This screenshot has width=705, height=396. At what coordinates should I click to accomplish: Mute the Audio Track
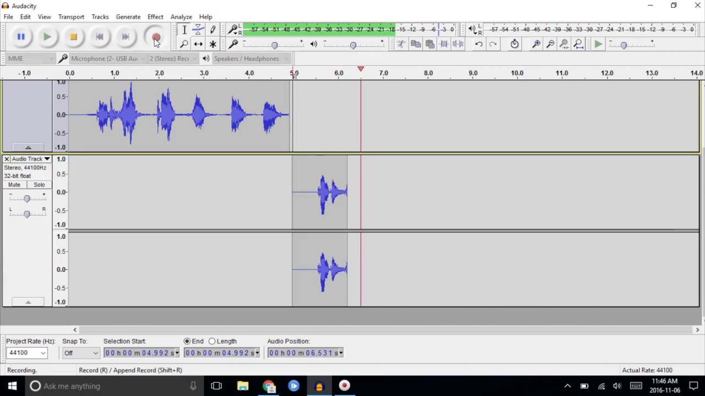coord(14,185)
